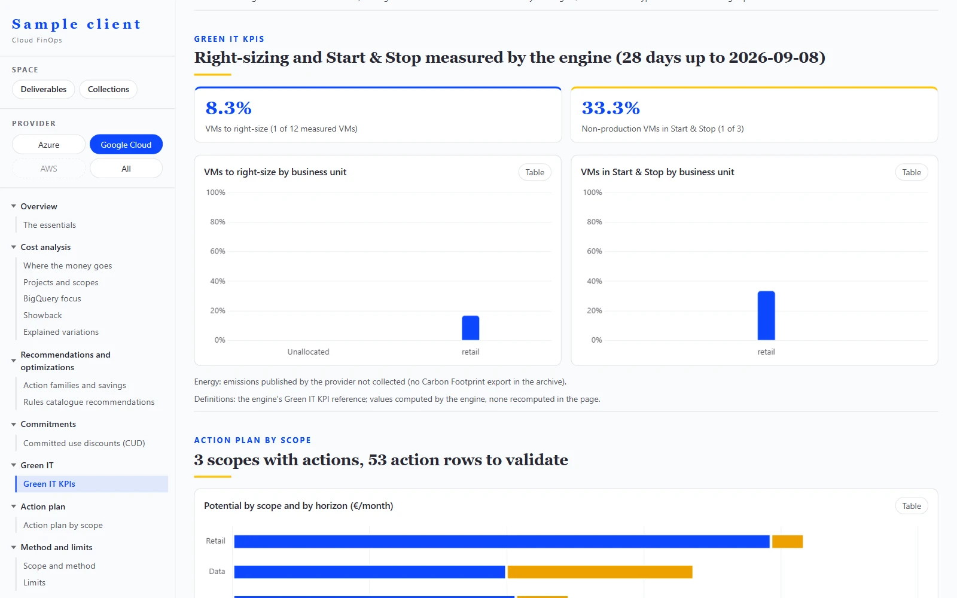Screen dimensions: 957x598
Task: Click the Sample client logo title
Action: point(77,24)
